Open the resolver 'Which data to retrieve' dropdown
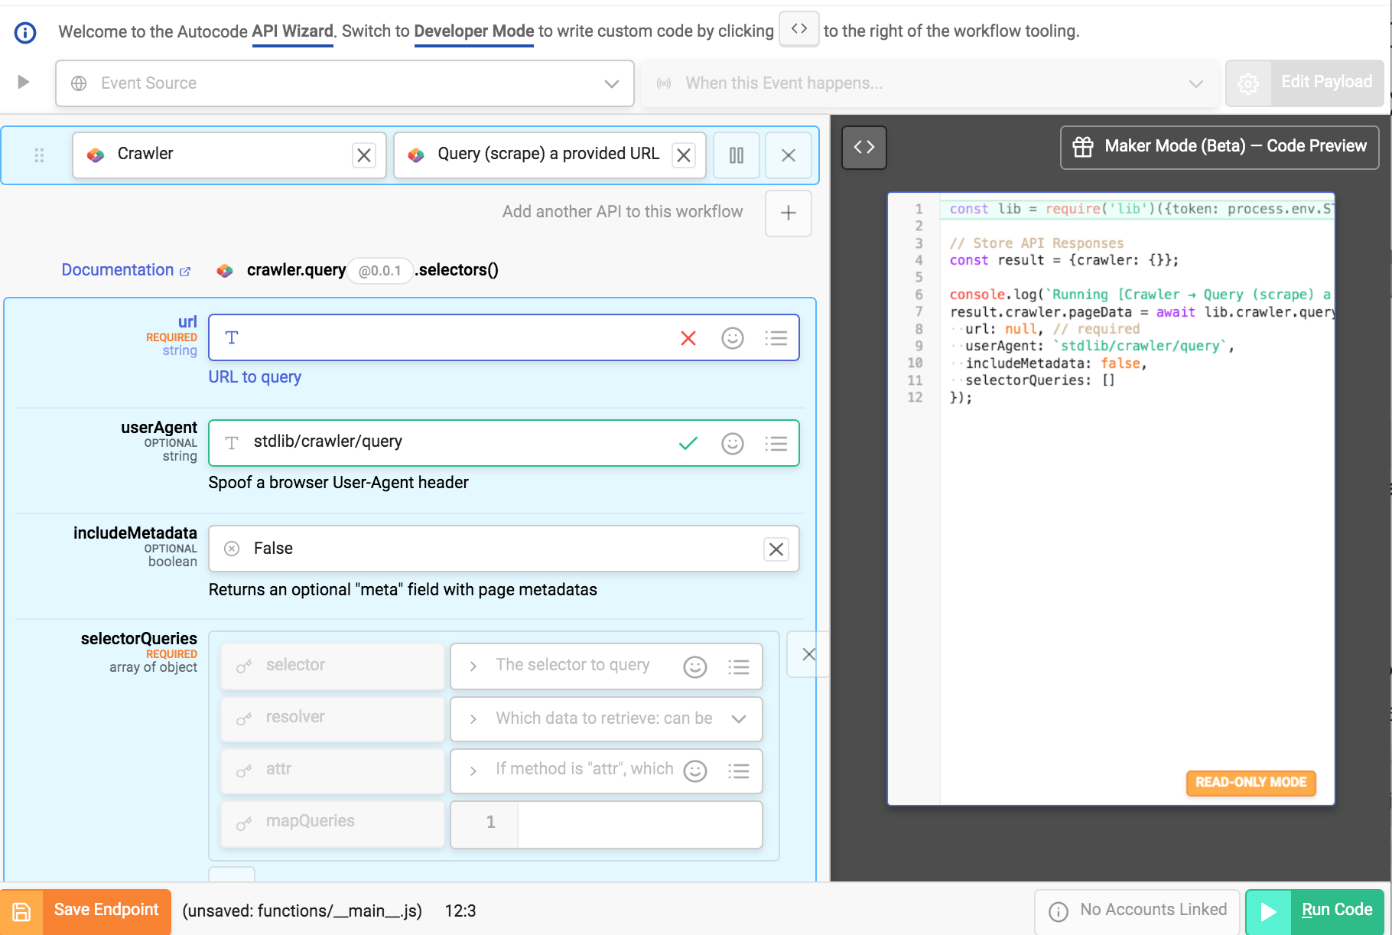1392x935 pixels. tap(607, 718)
